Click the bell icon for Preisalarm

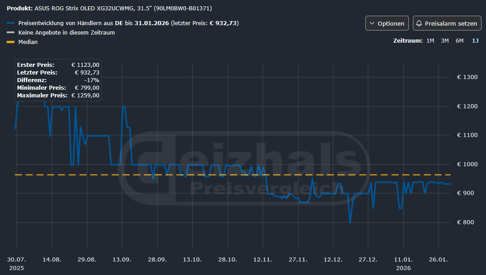click(419, 23)
